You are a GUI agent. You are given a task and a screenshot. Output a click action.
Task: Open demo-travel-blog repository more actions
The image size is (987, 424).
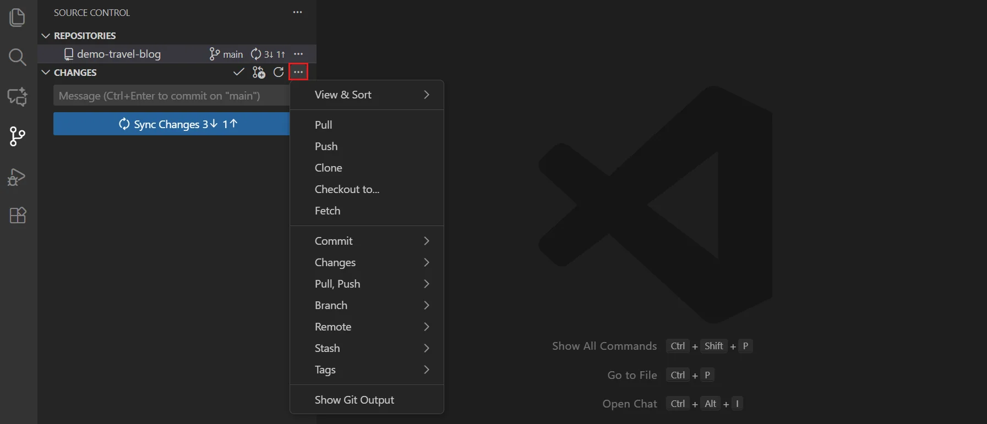click(298, 54)
